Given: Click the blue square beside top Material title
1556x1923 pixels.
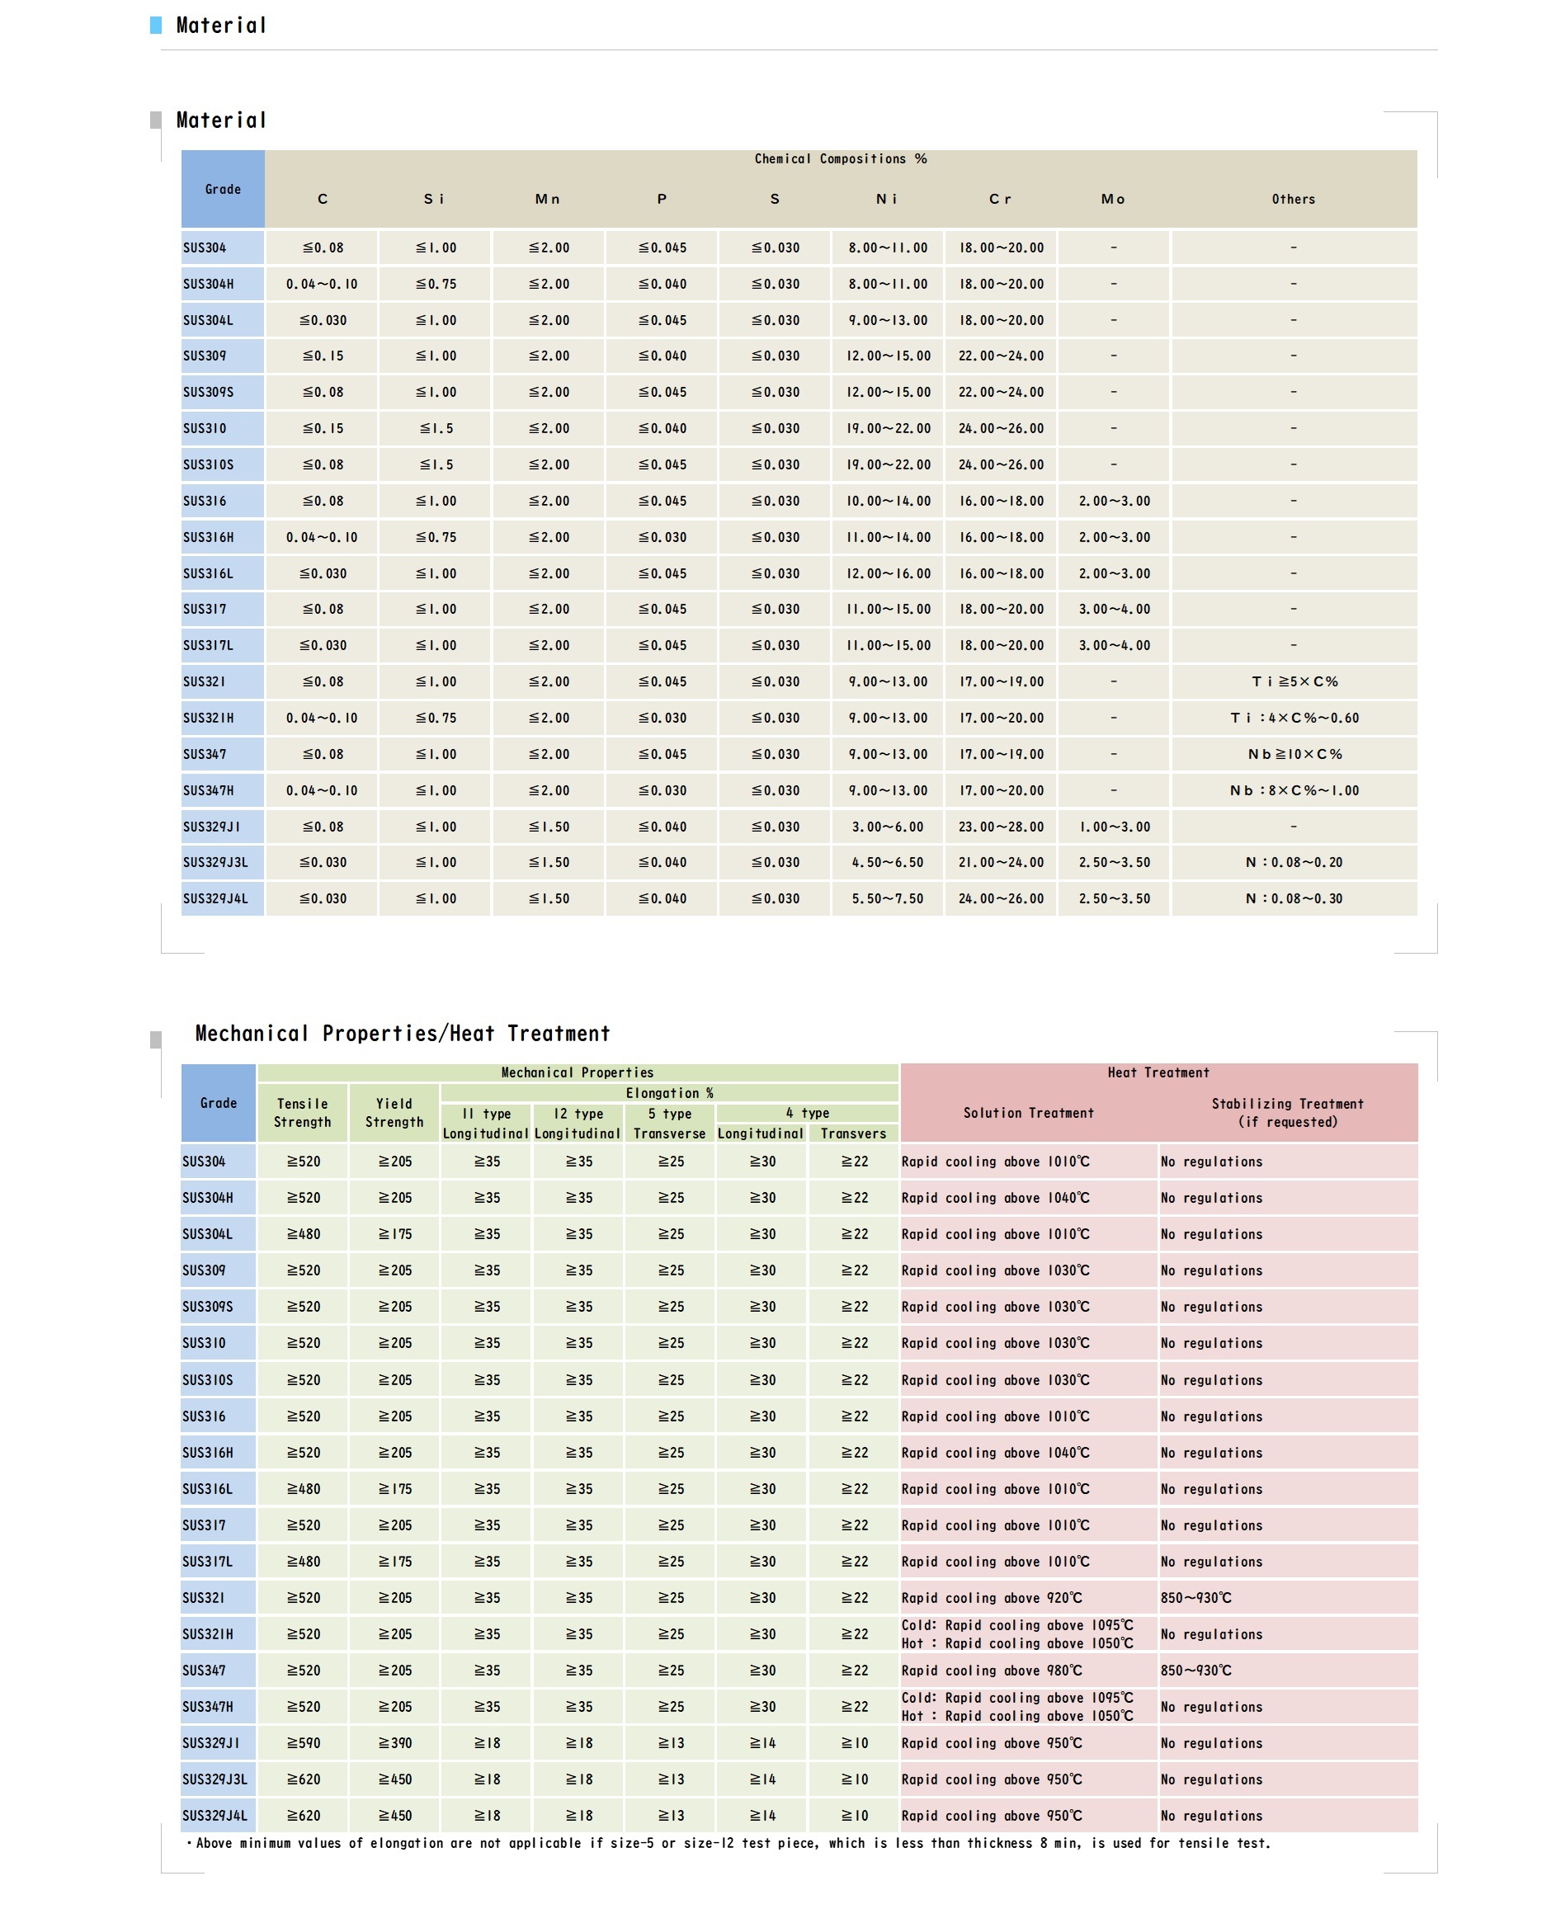Looking at the screenshot, I should coord(156,25).
